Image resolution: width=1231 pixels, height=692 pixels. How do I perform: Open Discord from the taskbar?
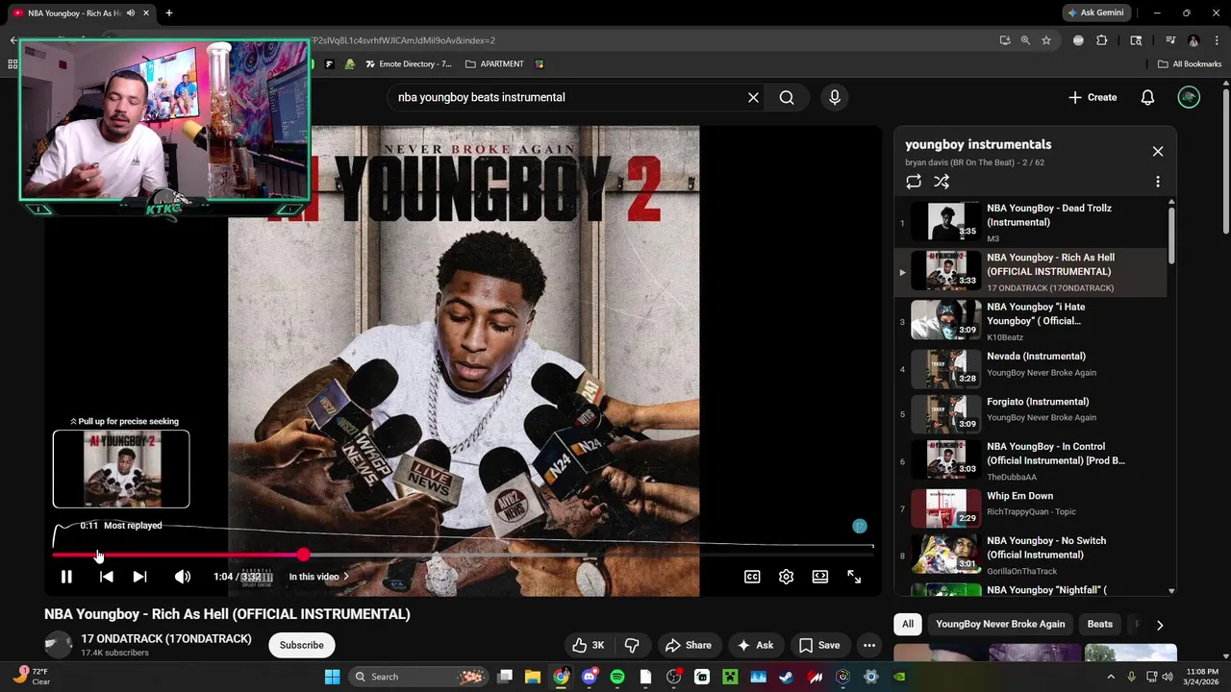coord(589,677)
